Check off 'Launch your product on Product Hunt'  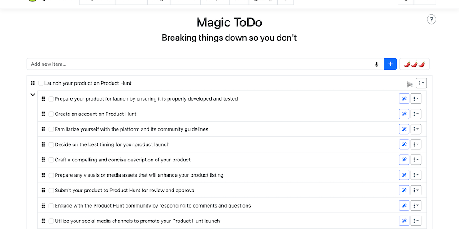[x=41, y=83]
